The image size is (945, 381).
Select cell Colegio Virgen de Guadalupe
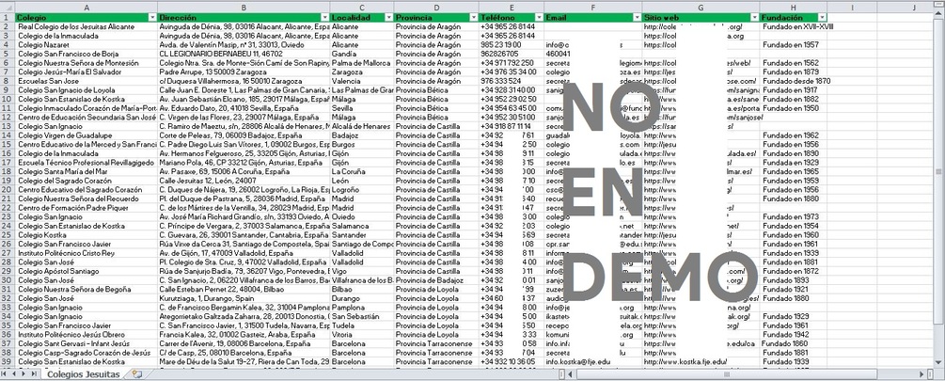tap(87, 135)
